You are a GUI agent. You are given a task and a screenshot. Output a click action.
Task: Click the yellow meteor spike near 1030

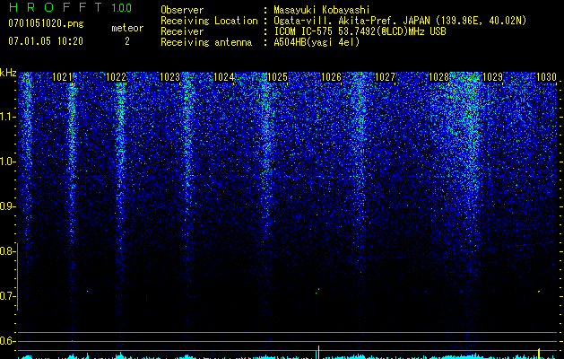(539, 354)
